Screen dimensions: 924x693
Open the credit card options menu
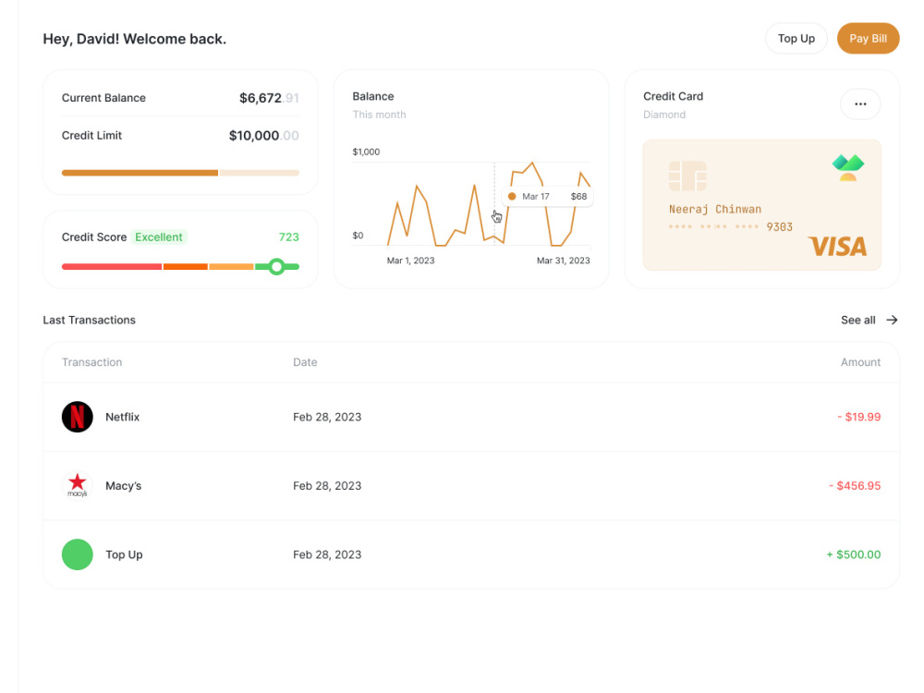[x=860, y=103]
